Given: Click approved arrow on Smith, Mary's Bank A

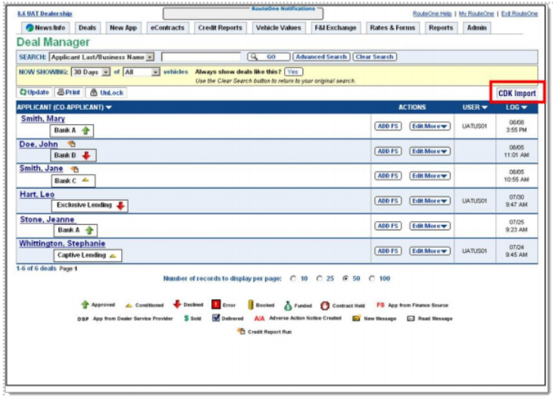Looking at the screenshot, I should click(x=86, y=130).
